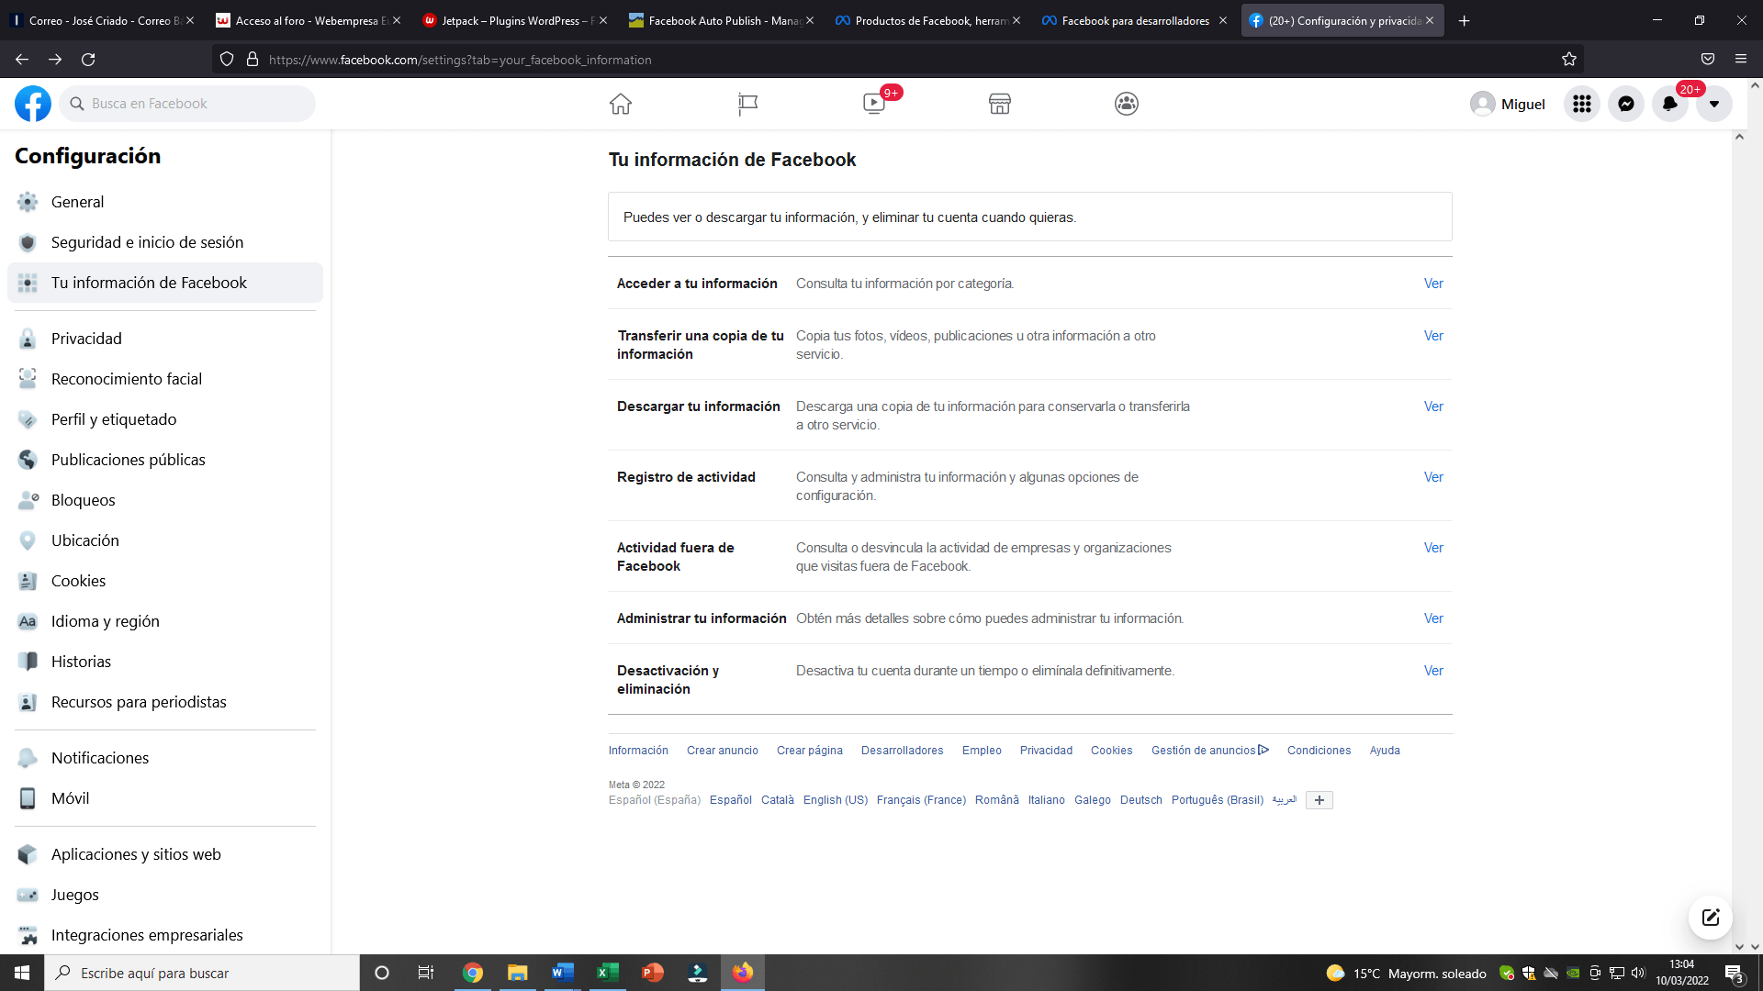Click the Busca en Facebook search field

point(187,104)
